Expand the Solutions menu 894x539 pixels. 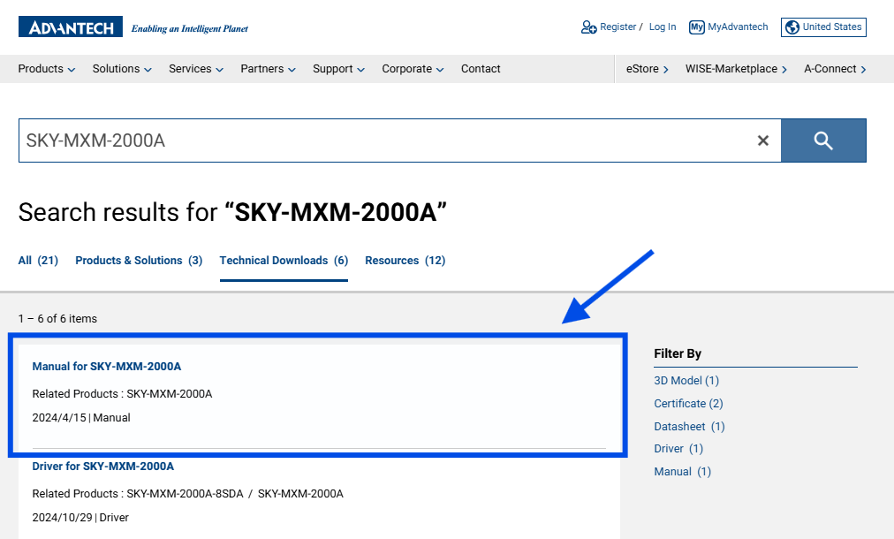pyautogui.click(x=122, y=69)
